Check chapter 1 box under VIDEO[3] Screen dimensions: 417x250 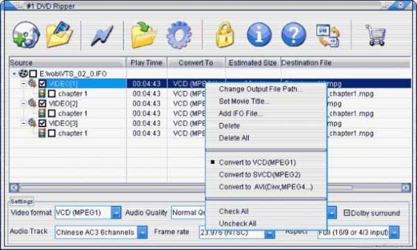pos(52,133)
